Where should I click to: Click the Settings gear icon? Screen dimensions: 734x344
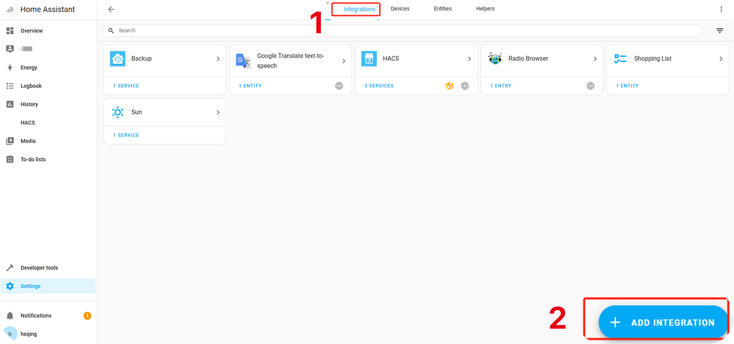point(10,286)
